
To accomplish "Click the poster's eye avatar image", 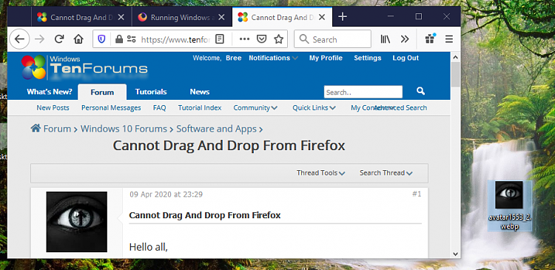I will tap(76, 222).
